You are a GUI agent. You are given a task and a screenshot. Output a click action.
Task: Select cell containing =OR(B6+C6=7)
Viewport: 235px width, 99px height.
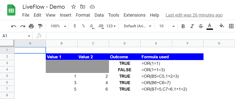156,82
